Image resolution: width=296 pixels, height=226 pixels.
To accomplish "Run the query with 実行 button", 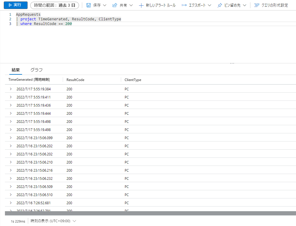I will click(x=15, y=5).
